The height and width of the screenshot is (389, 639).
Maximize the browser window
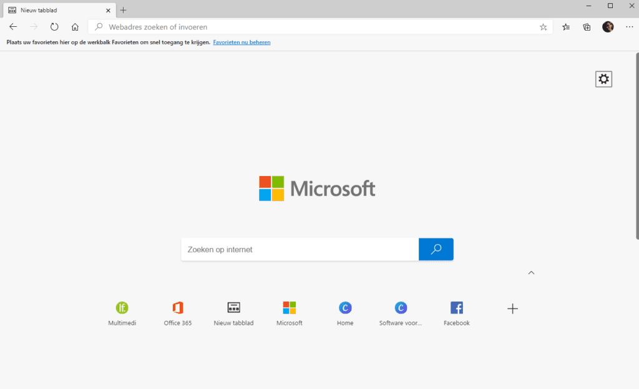[610, 6]
